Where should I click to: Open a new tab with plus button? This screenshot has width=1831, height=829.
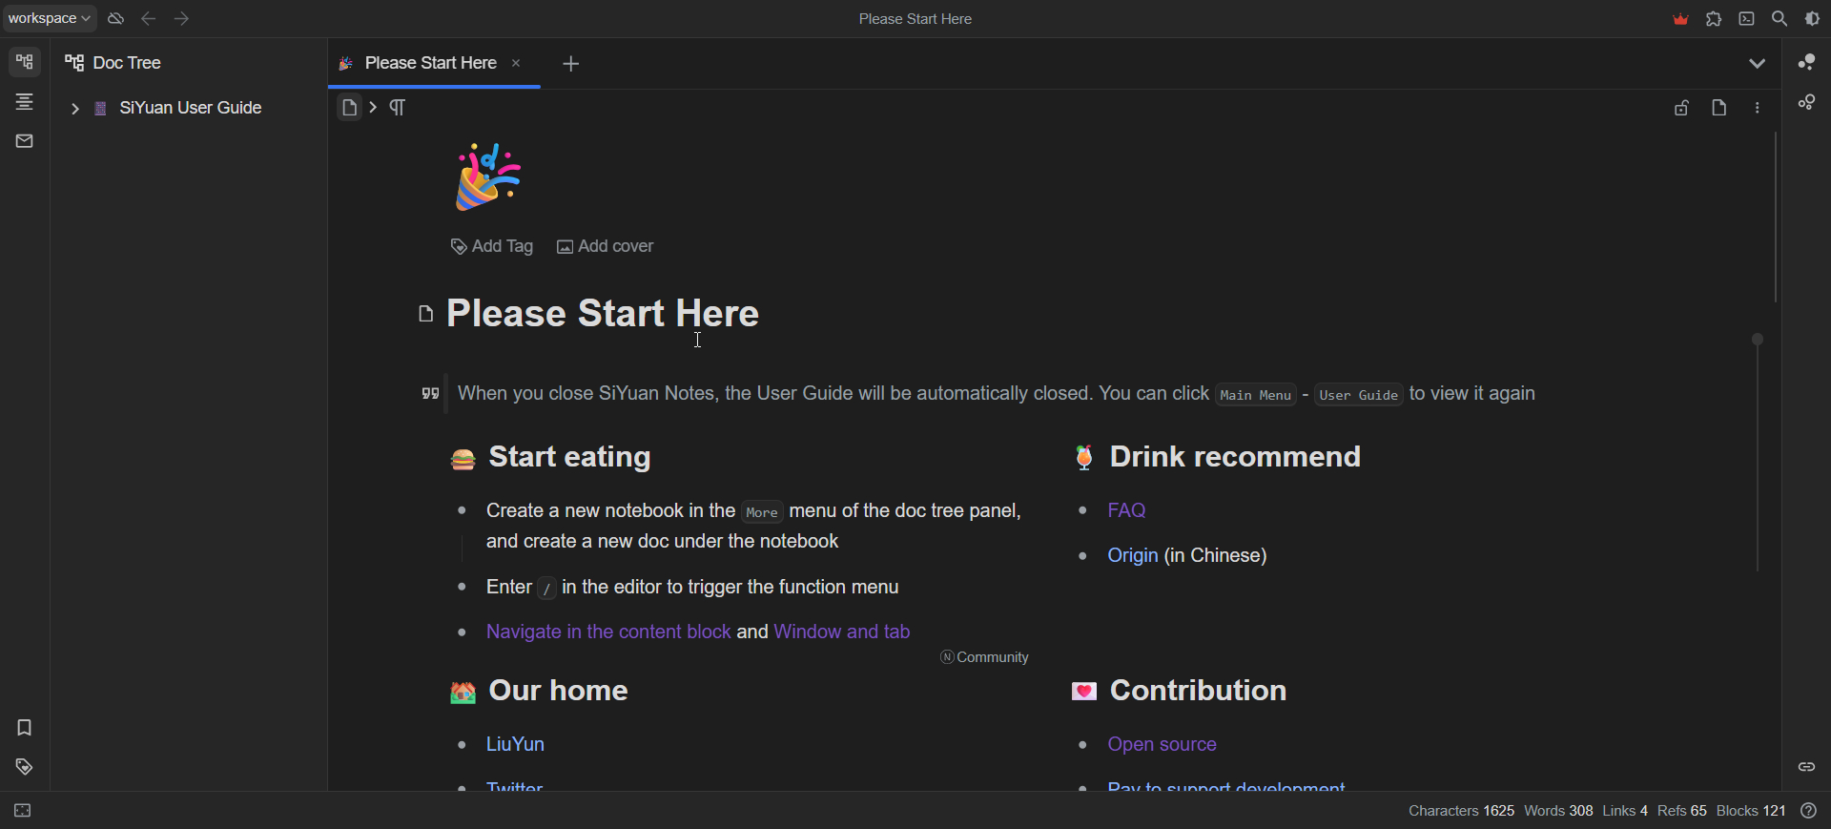coord(570,64)
